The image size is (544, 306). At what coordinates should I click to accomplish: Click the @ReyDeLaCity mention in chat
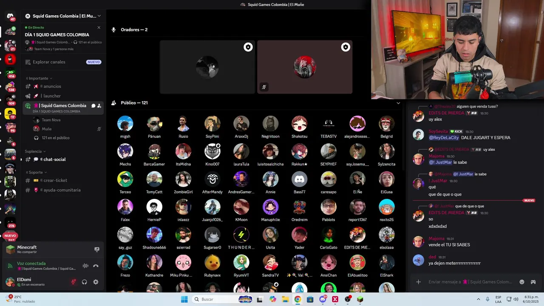click(x=444, y=138)
